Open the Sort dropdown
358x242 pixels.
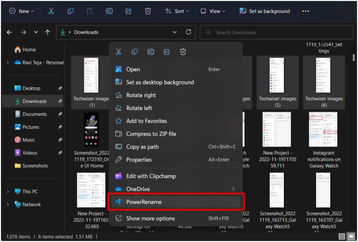click(x=177, y=11)
